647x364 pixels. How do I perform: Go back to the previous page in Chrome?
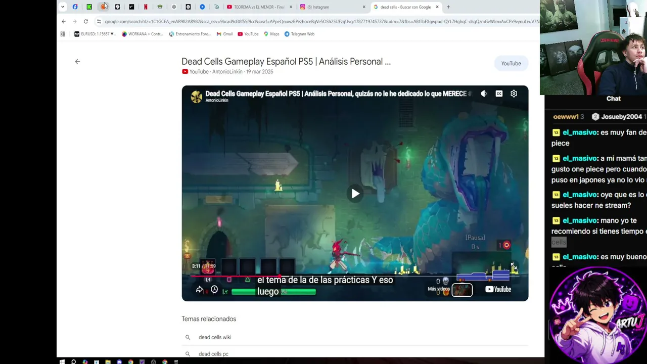pyautogui.click(x=64, y=21)
